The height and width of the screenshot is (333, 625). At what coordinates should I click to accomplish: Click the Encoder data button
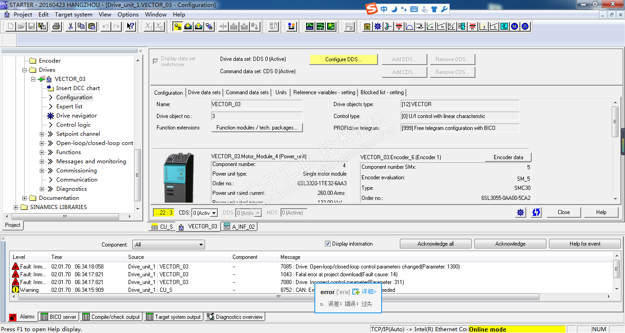pyautogui.click(x=508, y=157)
